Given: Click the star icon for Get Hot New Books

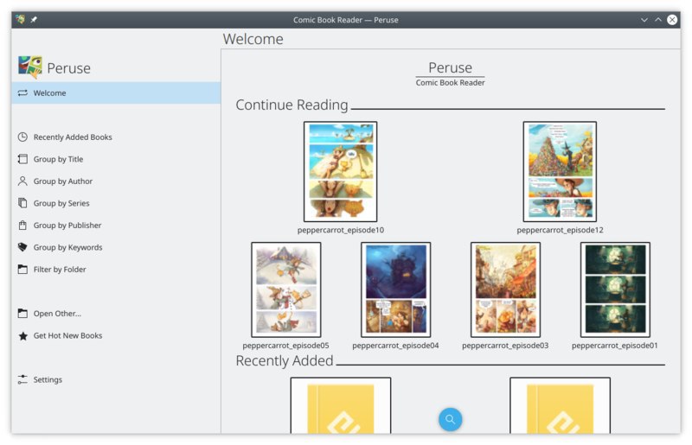Looking at the screenshot, I should point(22,336).
